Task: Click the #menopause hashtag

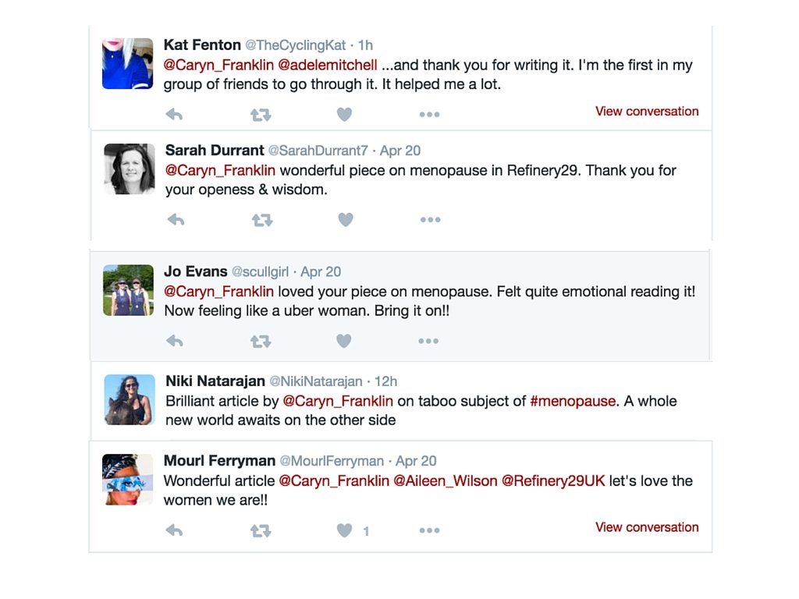Action: coord(574,402)
